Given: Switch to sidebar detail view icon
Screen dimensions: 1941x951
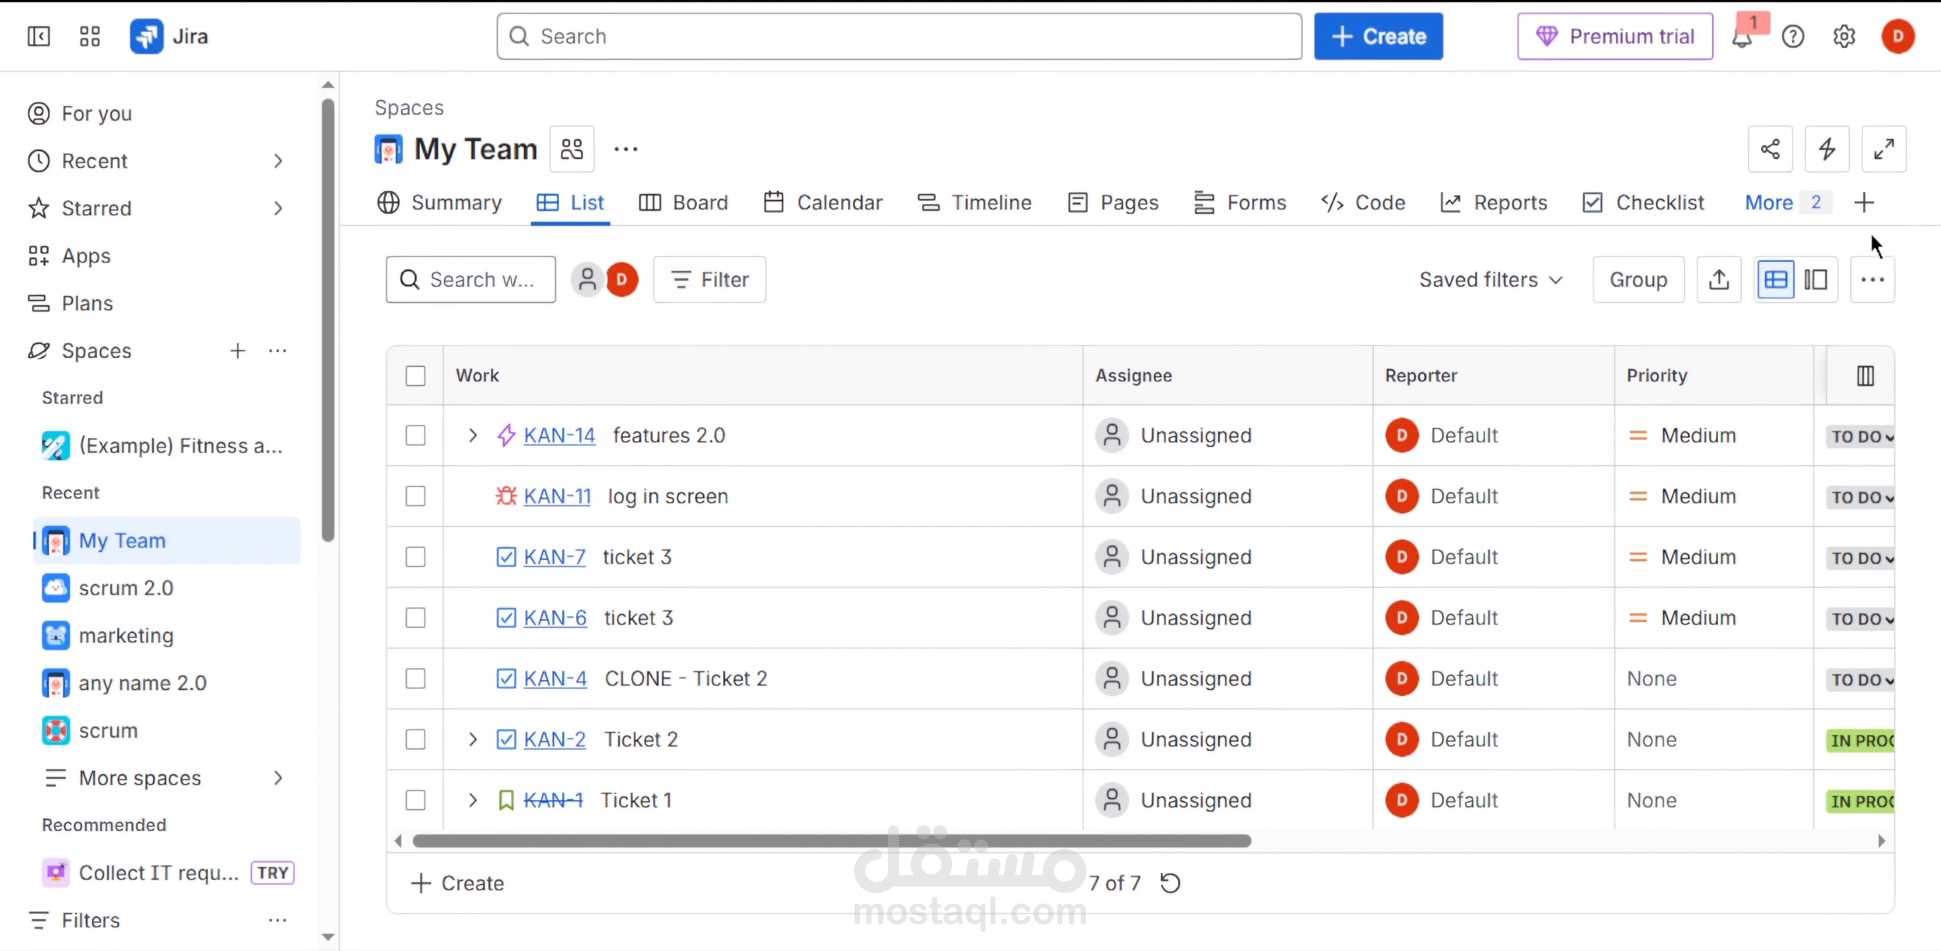Looking at the screenshot, I should [1816, 279].
